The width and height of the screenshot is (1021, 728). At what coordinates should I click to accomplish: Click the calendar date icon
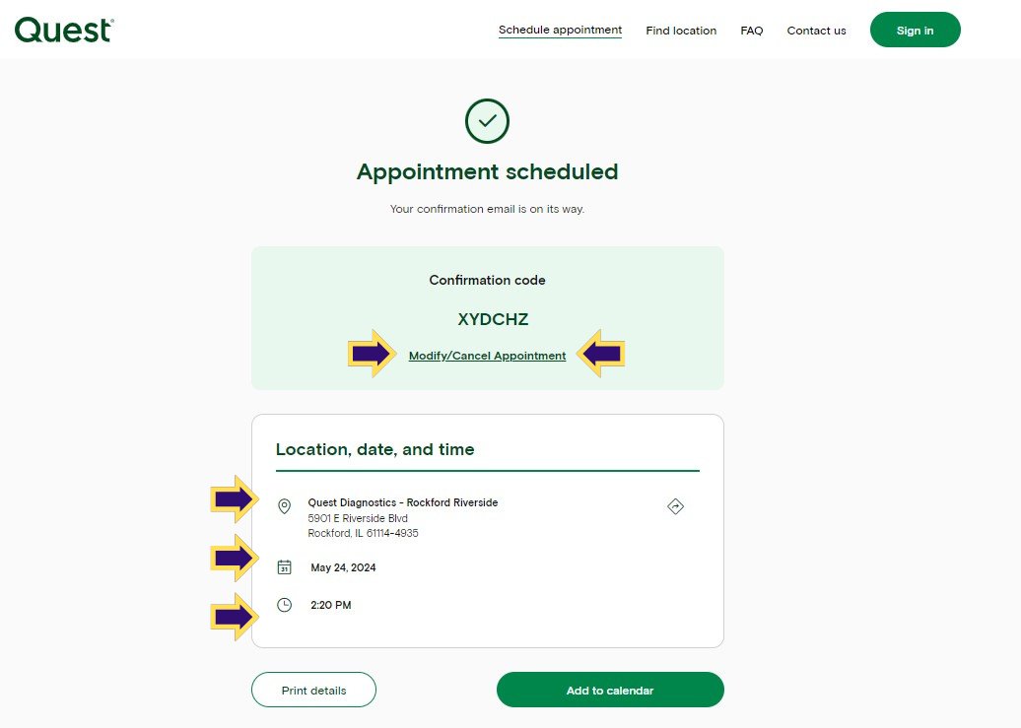(285, 567)
